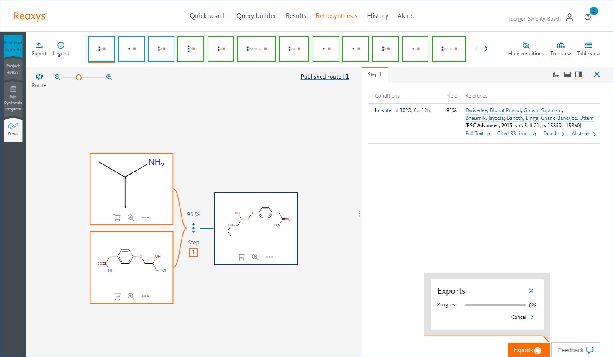Image resolution: width=613 pixels, height=357 pixels.
Task: Open the Legend panel
Action: tap(61, 47)
